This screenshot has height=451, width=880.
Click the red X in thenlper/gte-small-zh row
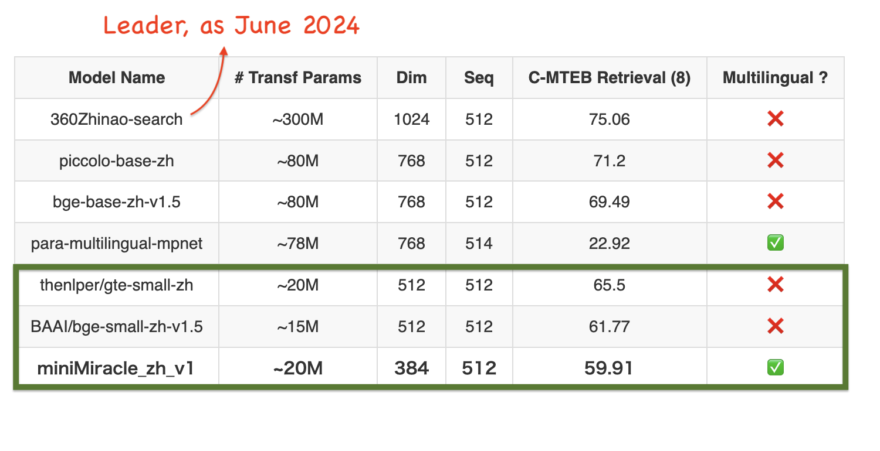pos(775,285)
